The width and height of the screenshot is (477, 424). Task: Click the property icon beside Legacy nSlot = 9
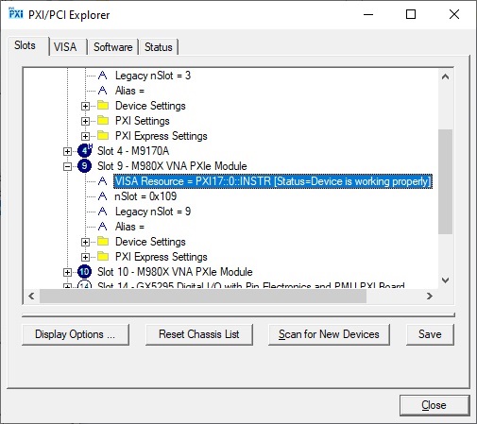(x=103, y=212)
